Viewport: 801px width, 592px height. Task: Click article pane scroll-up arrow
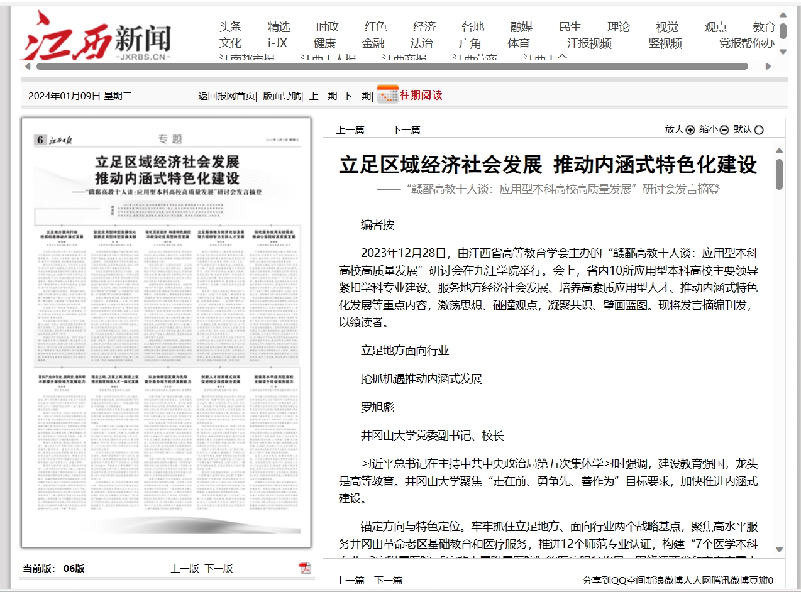click(x=780, y=150)
